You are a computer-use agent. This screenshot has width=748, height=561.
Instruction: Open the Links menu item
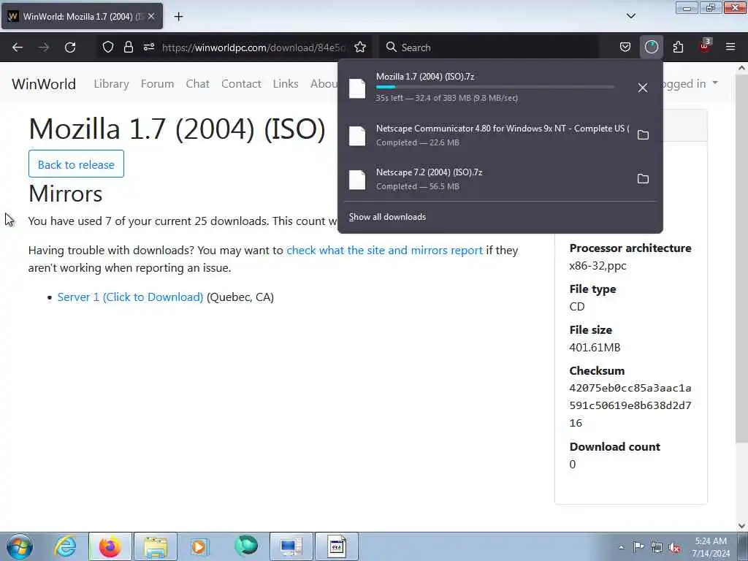(x=286, y=83)
